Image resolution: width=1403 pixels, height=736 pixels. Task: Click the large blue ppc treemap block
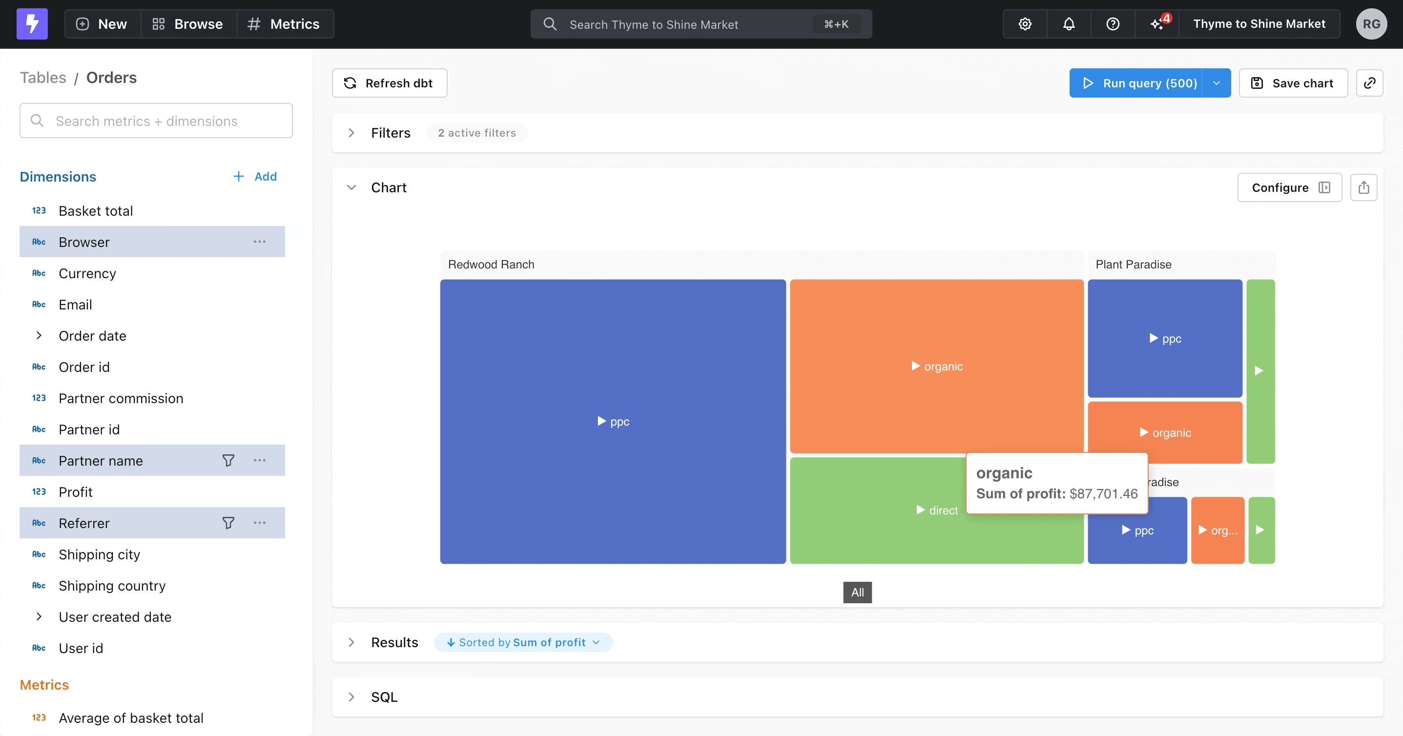(612, 421)
